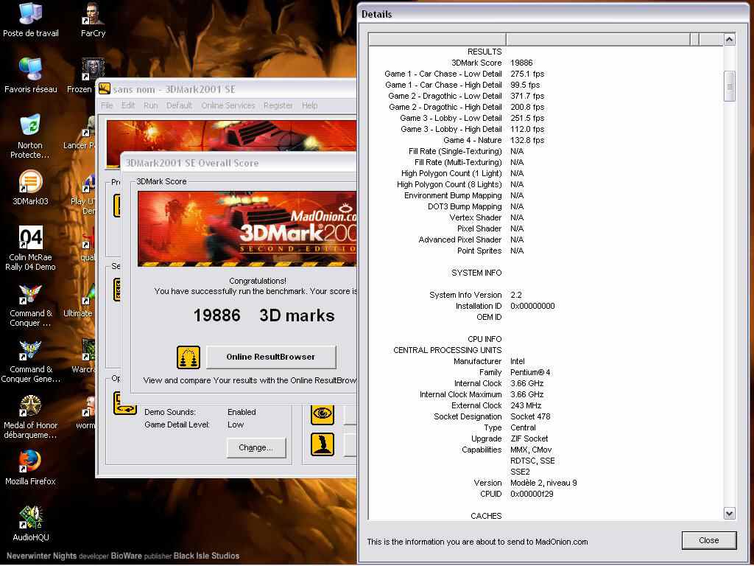Select 'Game 1 - Car Chase - High Detail' row
This screenshot has height=566, width=754.
[546, 85]
